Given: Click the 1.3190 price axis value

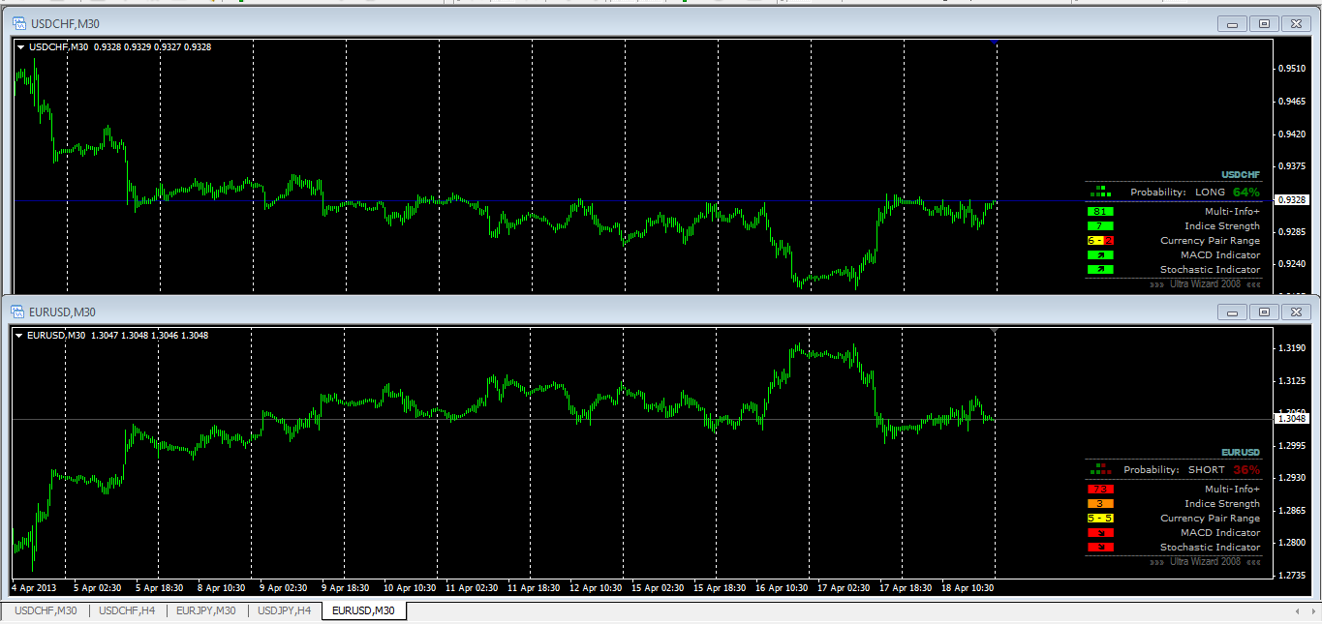Looking at the screenshot, I should (1291, 347).
